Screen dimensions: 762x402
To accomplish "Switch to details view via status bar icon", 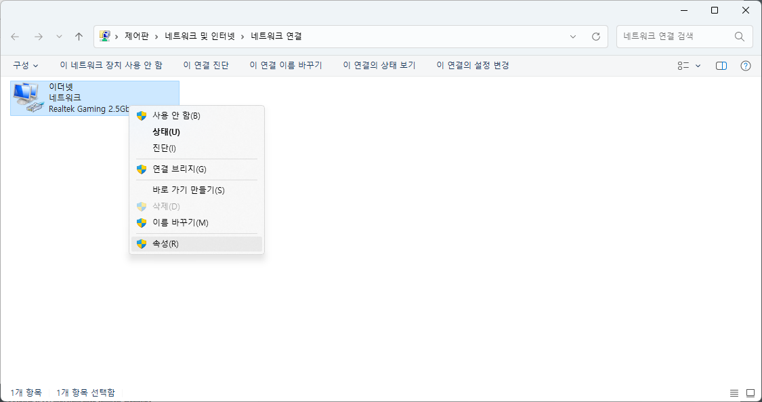I will pyautogui.click(x=734, y=393).
